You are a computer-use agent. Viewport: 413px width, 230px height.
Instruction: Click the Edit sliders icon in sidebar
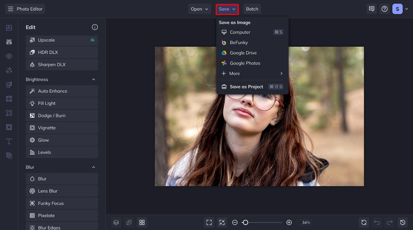click(x=9, y=42)
